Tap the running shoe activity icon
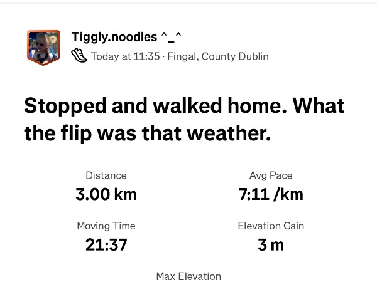 point(79,56)
